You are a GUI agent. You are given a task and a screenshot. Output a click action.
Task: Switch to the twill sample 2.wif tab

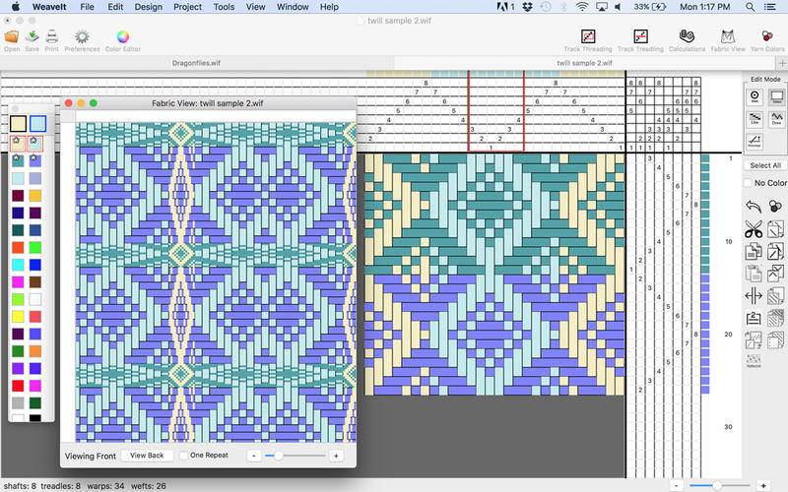point(584,63)
